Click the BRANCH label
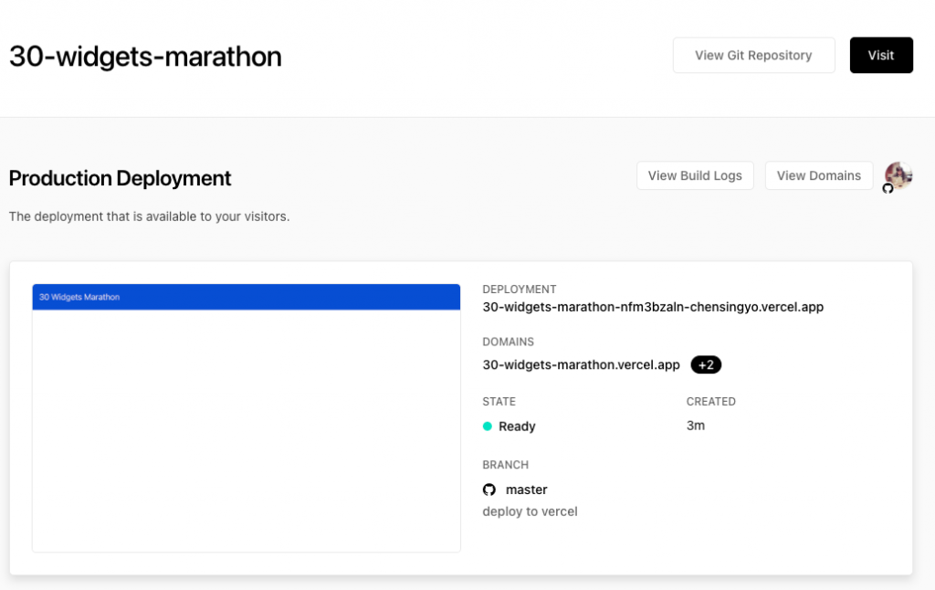The image size is (935, 590). click(x=506, y=465)
